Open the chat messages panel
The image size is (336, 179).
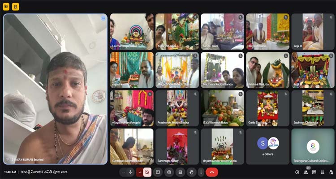pos(314,172)
